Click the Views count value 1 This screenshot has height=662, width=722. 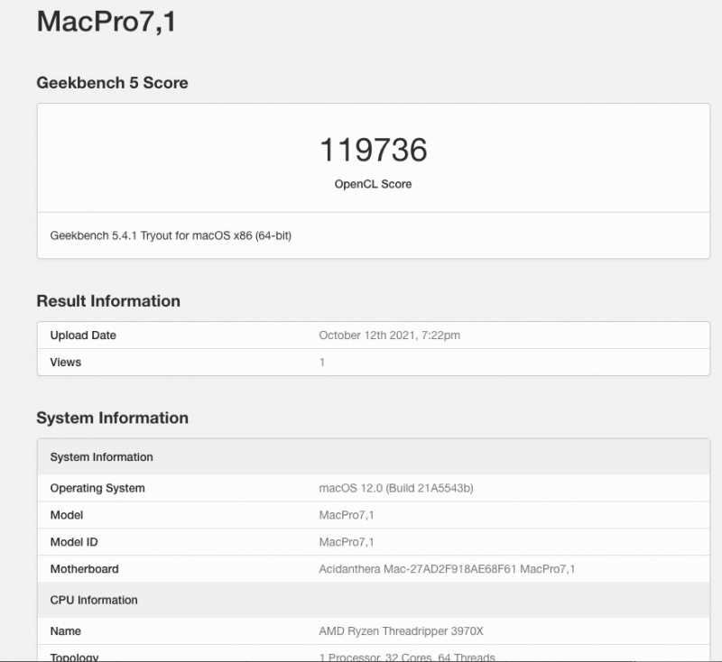322,362
